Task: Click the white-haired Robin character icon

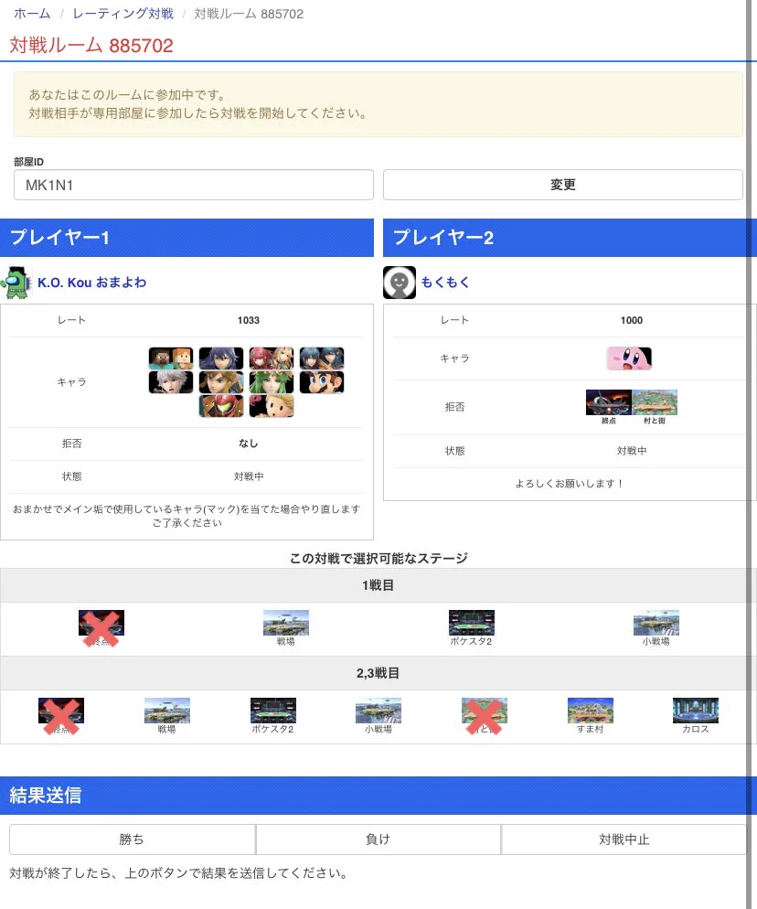Action: coord(171,382)
